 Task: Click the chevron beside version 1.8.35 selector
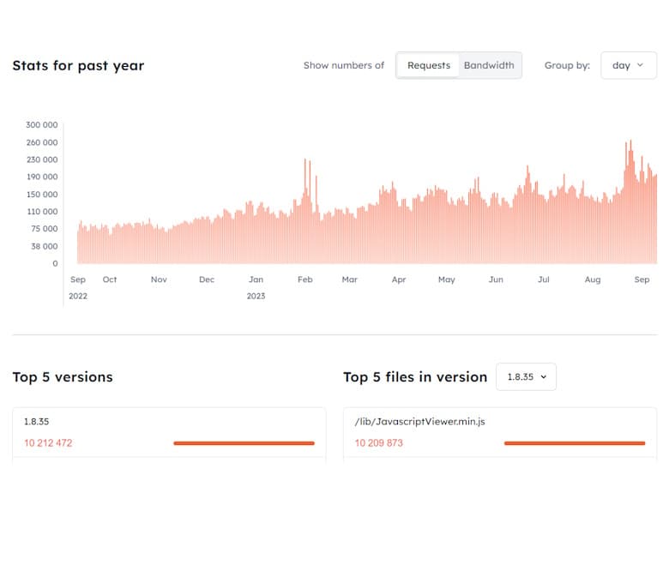pyautogui.click(x=543, y=376)
